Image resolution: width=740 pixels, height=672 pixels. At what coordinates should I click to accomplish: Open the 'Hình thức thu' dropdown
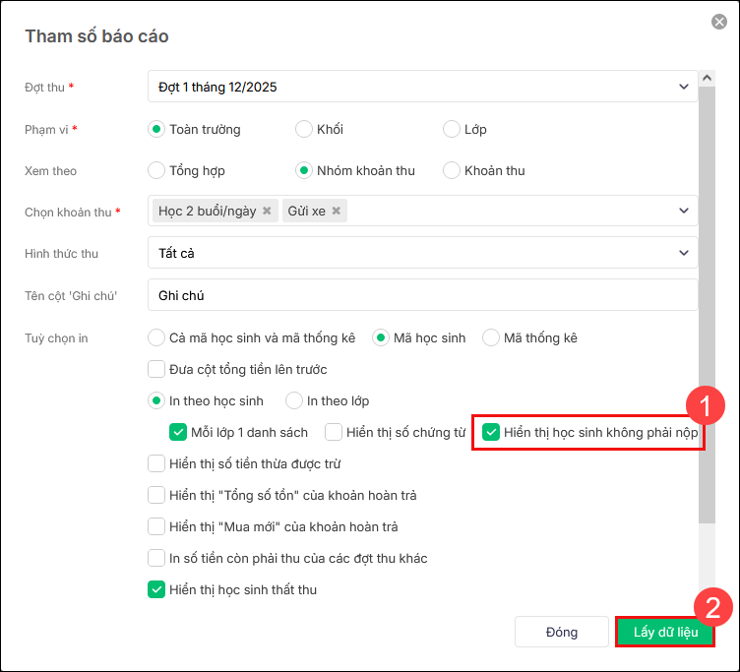[684, 253]
